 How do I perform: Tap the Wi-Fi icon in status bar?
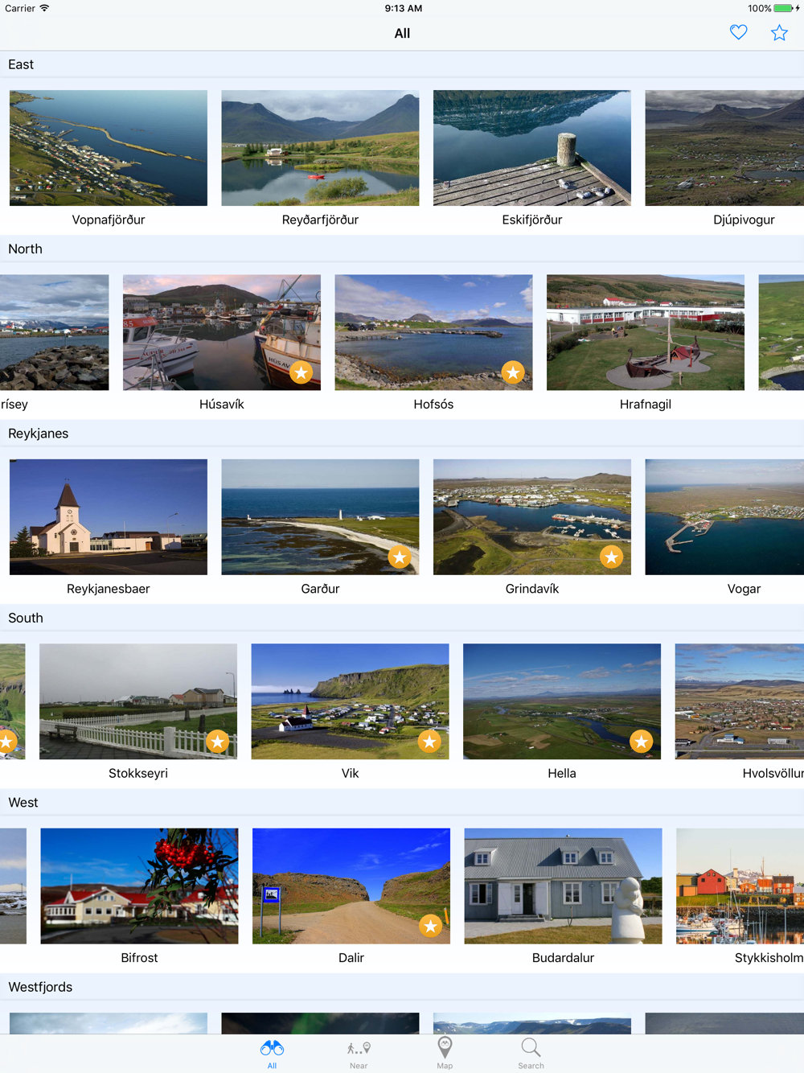pyautogui.click(x=45, y=8)
